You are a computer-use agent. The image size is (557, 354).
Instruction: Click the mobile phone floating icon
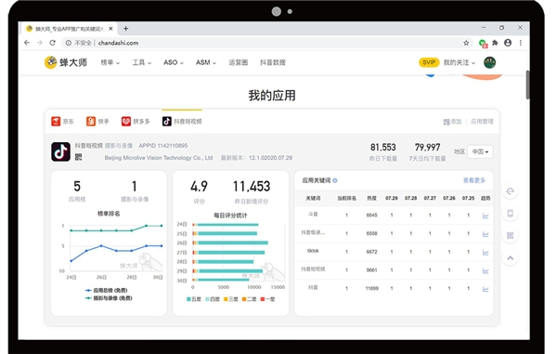[510, 214]
